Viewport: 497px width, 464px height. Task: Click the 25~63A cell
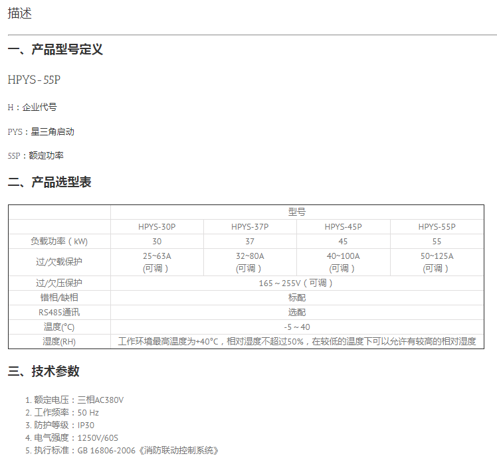coord(157,262)
